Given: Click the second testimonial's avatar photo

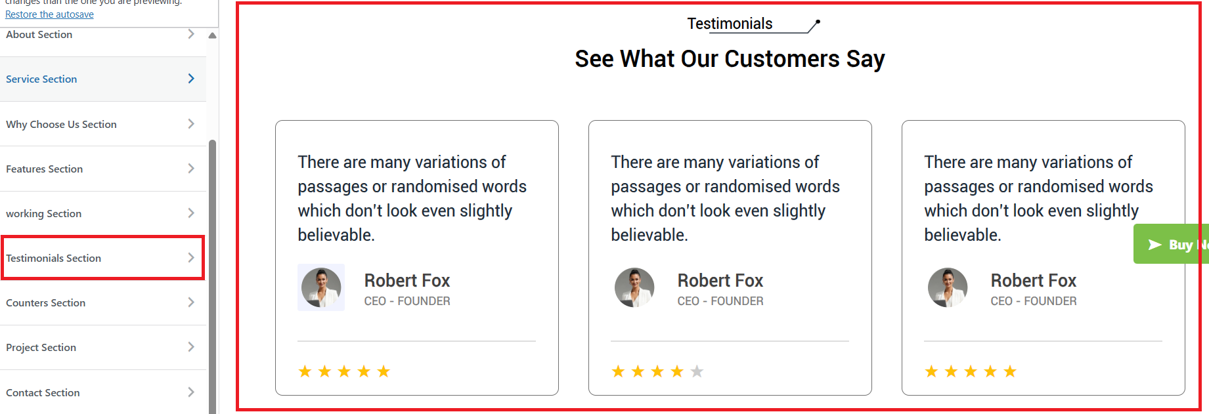Looking at the screenshot, I should click(634, 287).
